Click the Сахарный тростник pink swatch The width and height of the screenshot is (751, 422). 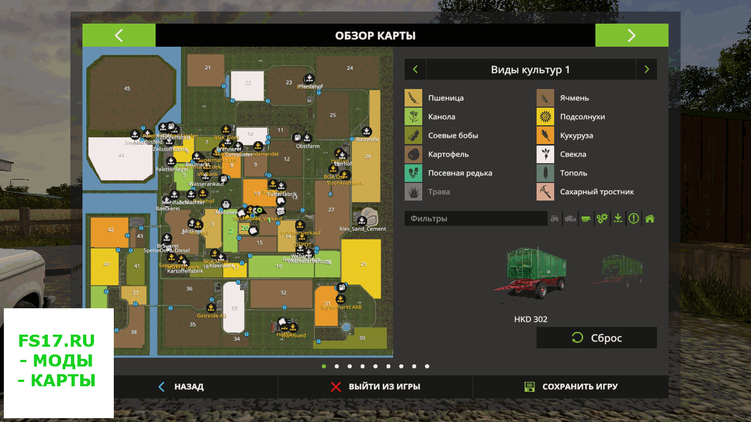545,192
